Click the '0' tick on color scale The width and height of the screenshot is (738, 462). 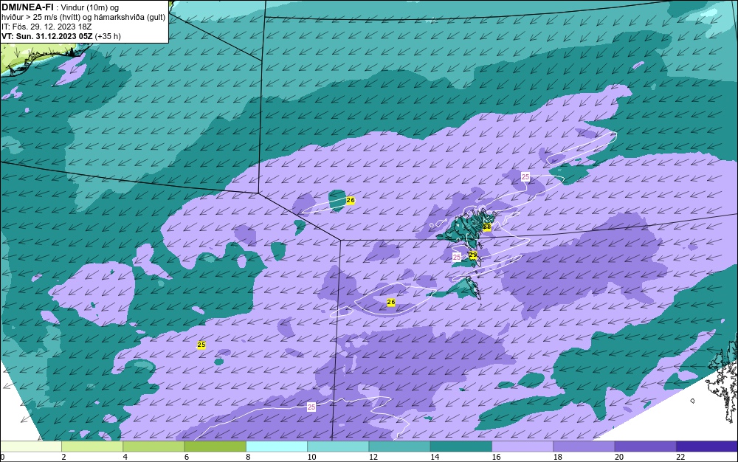tap(2, 457)
